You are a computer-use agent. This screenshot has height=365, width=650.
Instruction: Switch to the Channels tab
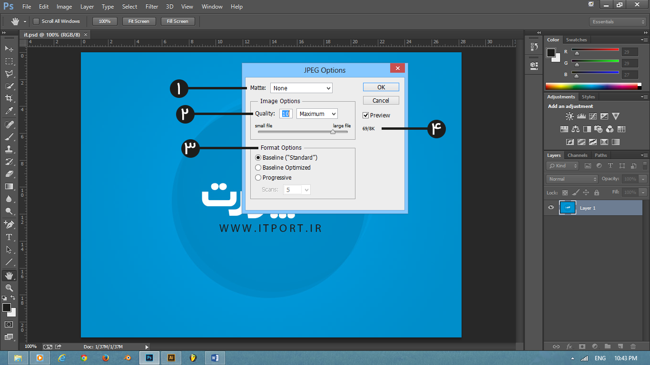coord(577,155)
